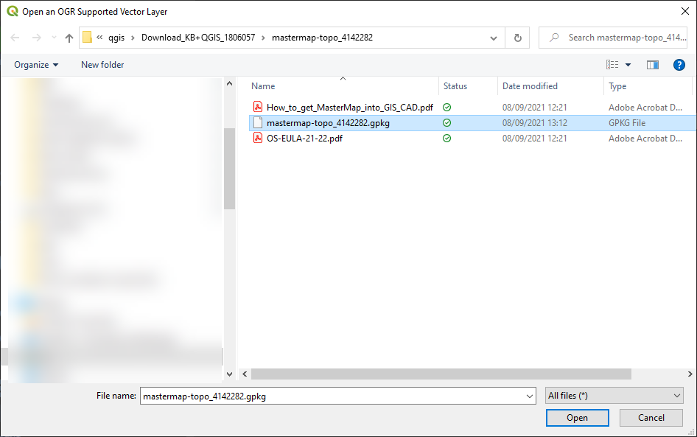
Task: Refresh the current folder view
Action: 517,38
